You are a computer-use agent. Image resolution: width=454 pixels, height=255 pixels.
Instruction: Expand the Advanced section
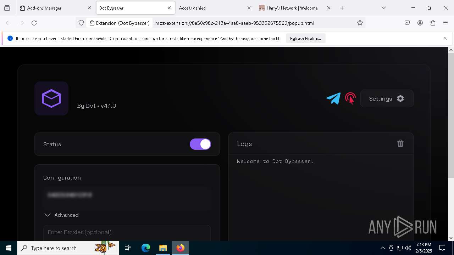(61, 215)
